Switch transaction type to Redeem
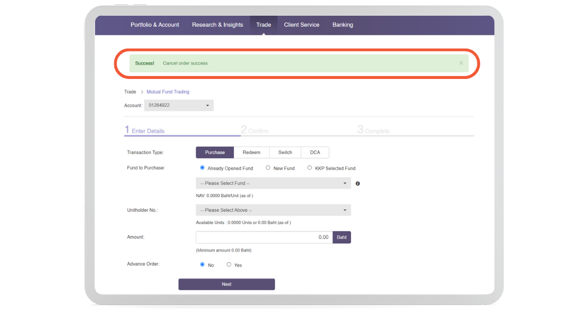Screen dimensions: 588x309 click(251, 153)
